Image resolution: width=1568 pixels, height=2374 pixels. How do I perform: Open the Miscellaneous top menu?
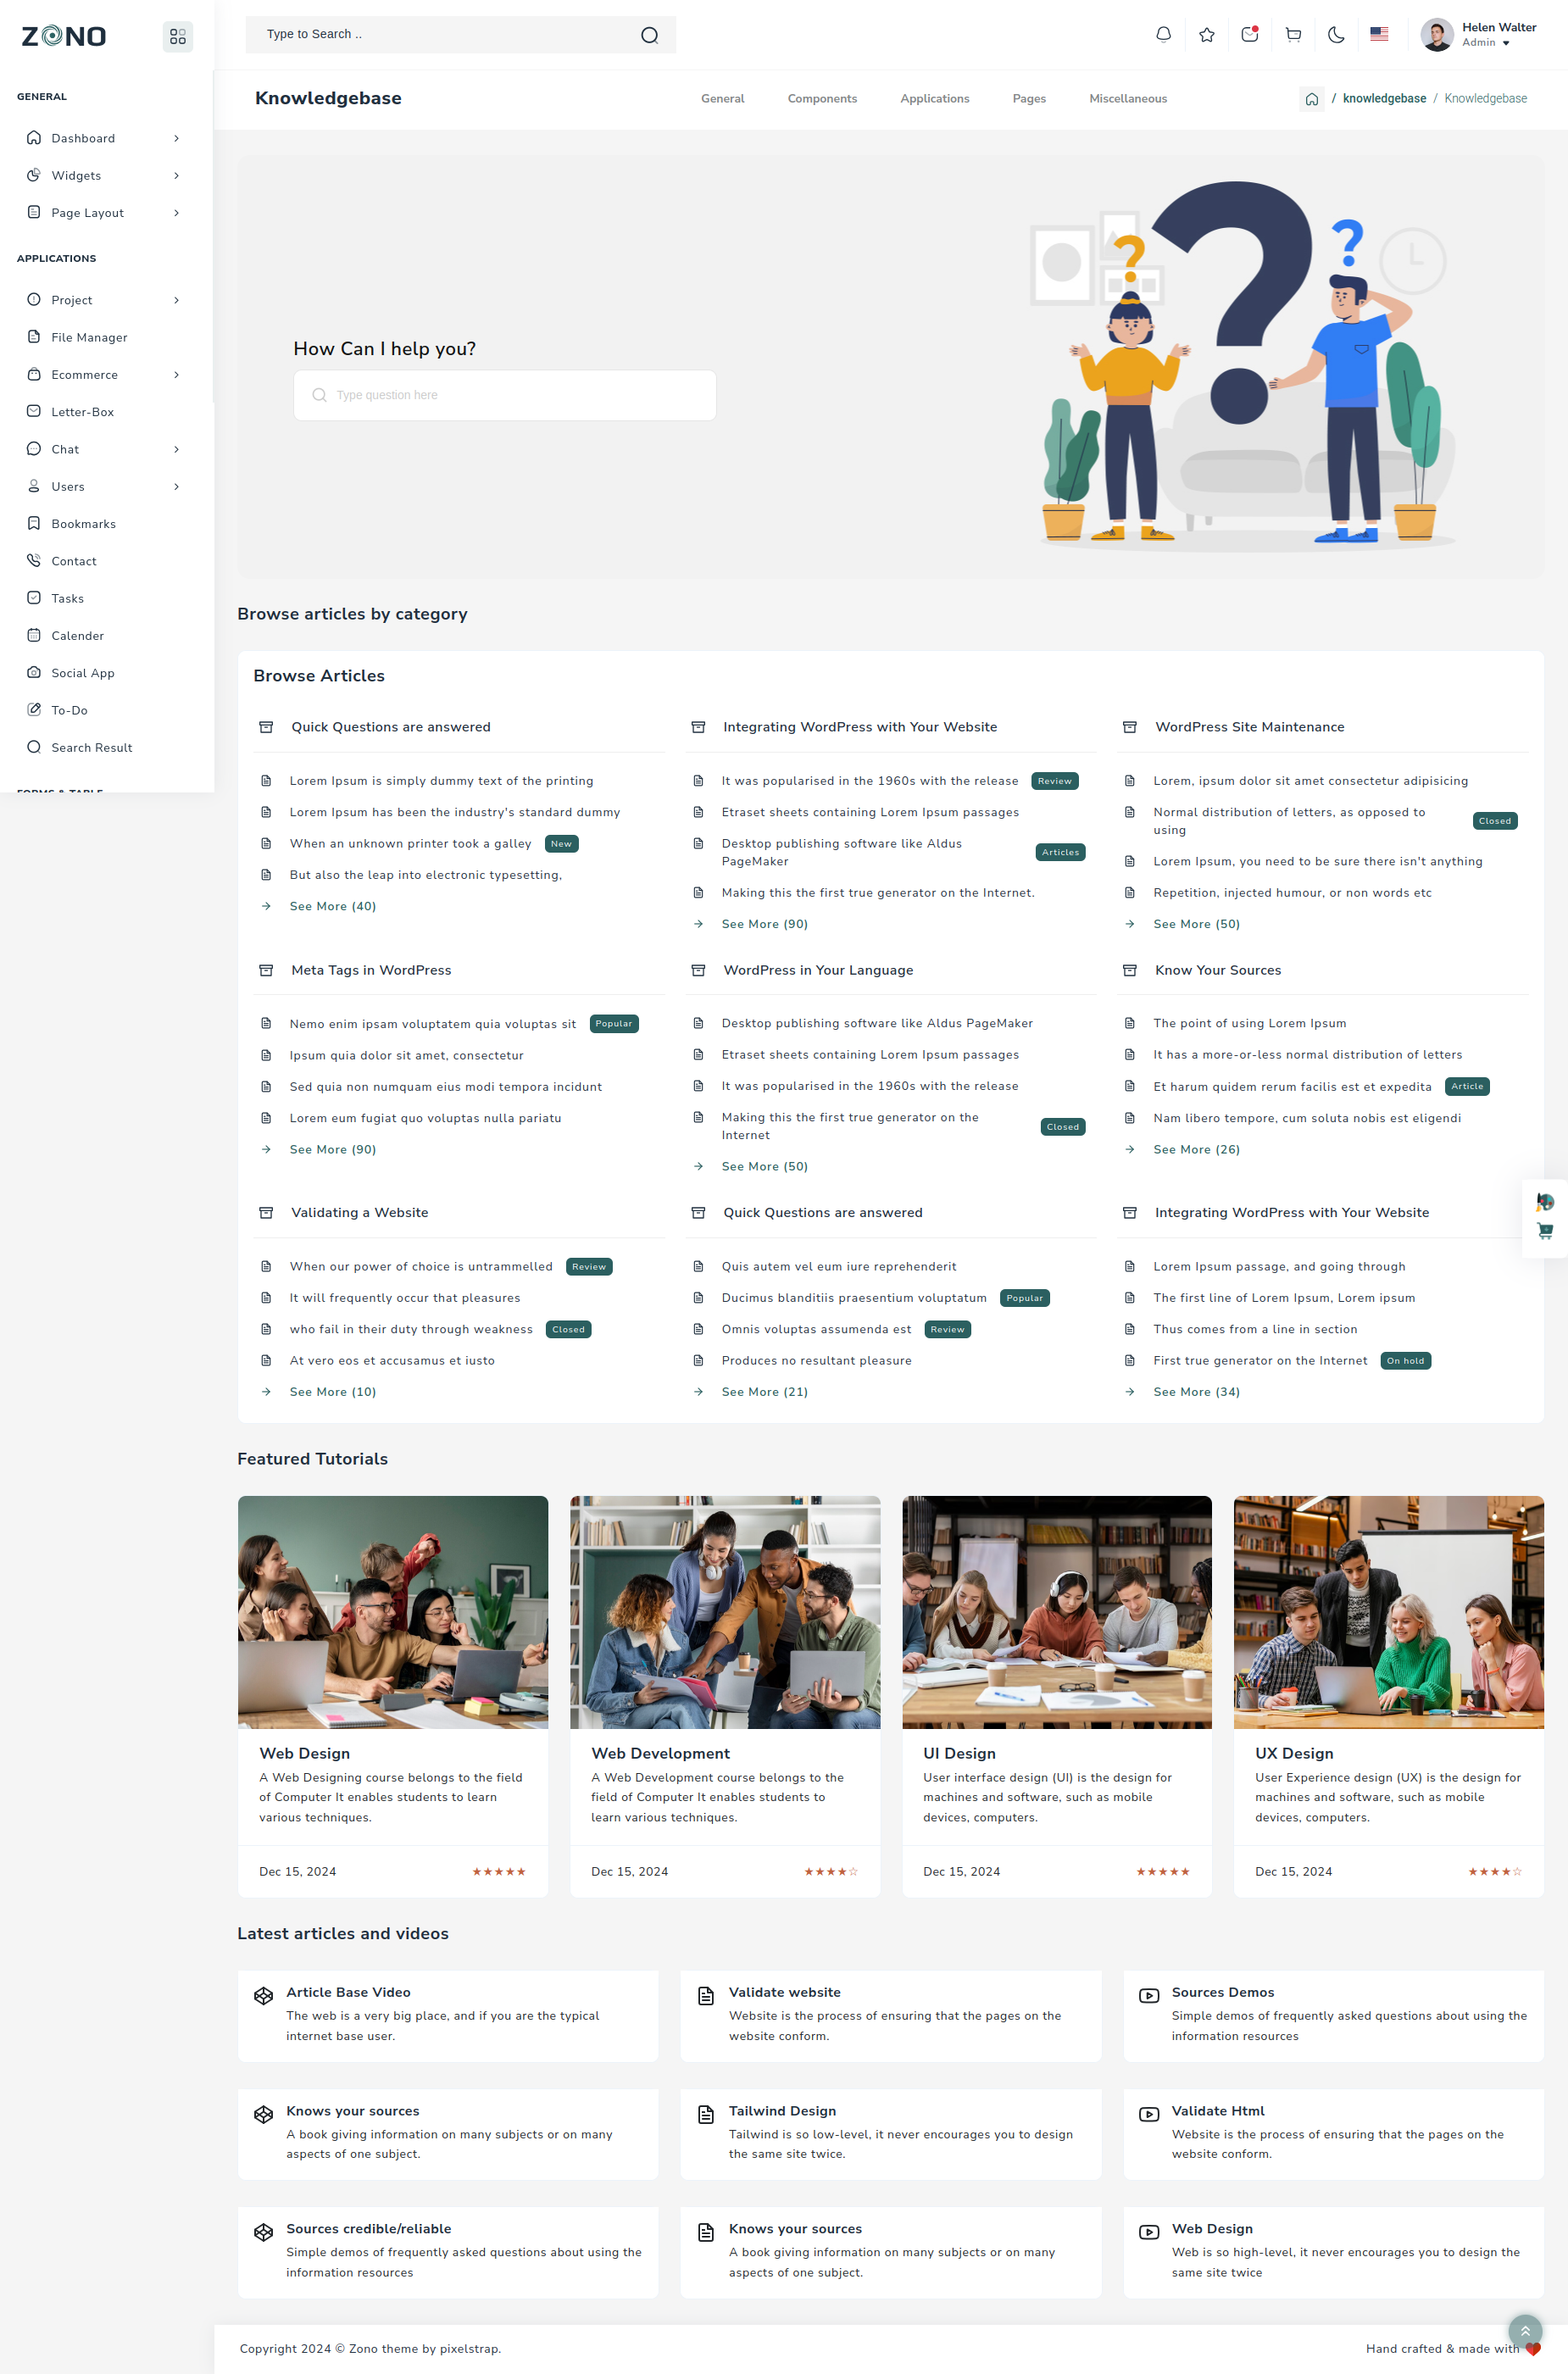[1127, 99]
